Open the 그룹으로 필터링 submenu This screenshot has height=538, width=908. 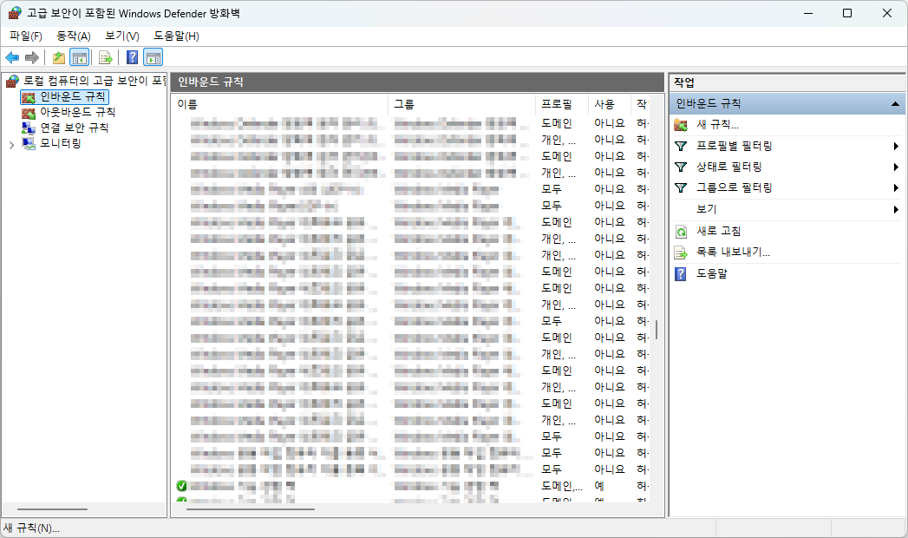tap(734, 187)
